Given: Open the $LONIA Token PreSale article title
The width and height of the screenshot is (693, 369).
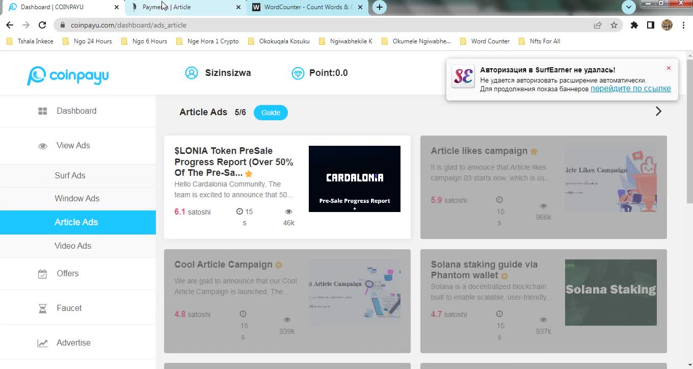Looking at the screenshot, I should pyautogui.click(x=234, y=162).
